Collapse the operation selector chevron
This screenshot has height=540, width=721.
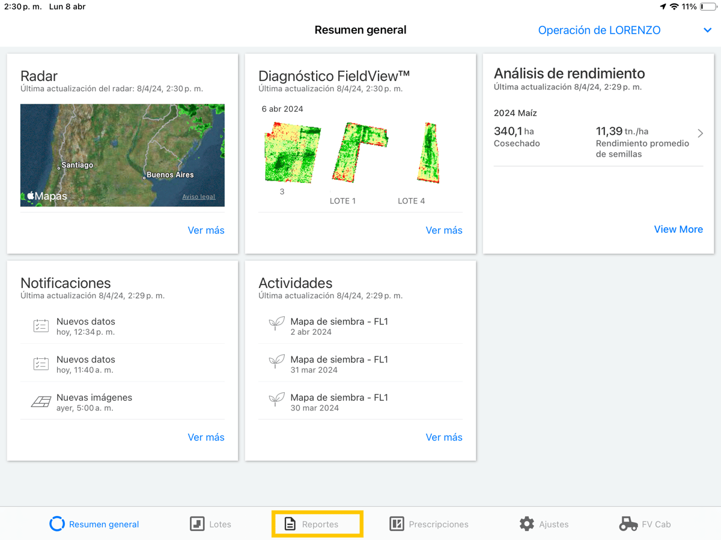(x=707, y=30)
